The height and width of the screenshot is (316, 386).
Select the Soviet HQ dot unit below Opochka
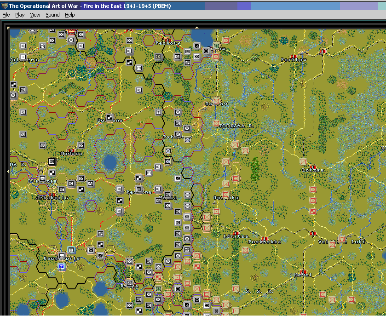tap(216, 212)
